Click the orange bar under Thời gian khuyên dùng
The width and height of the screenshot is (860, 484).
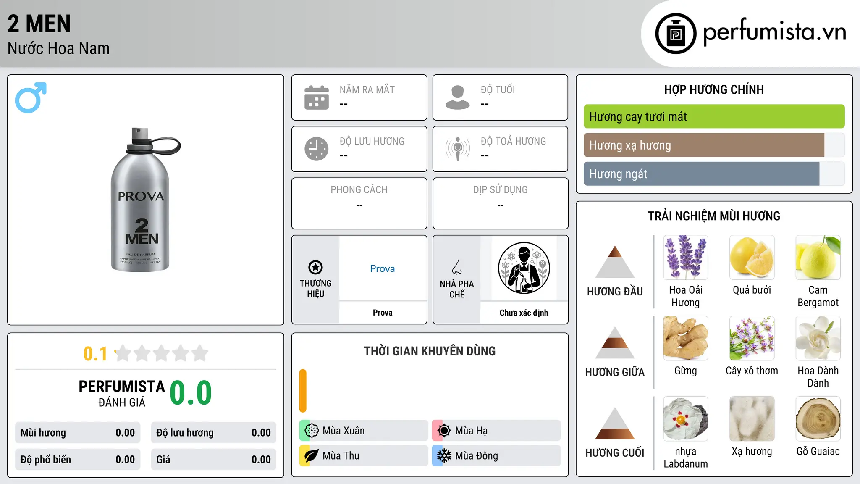click(303, 391)
